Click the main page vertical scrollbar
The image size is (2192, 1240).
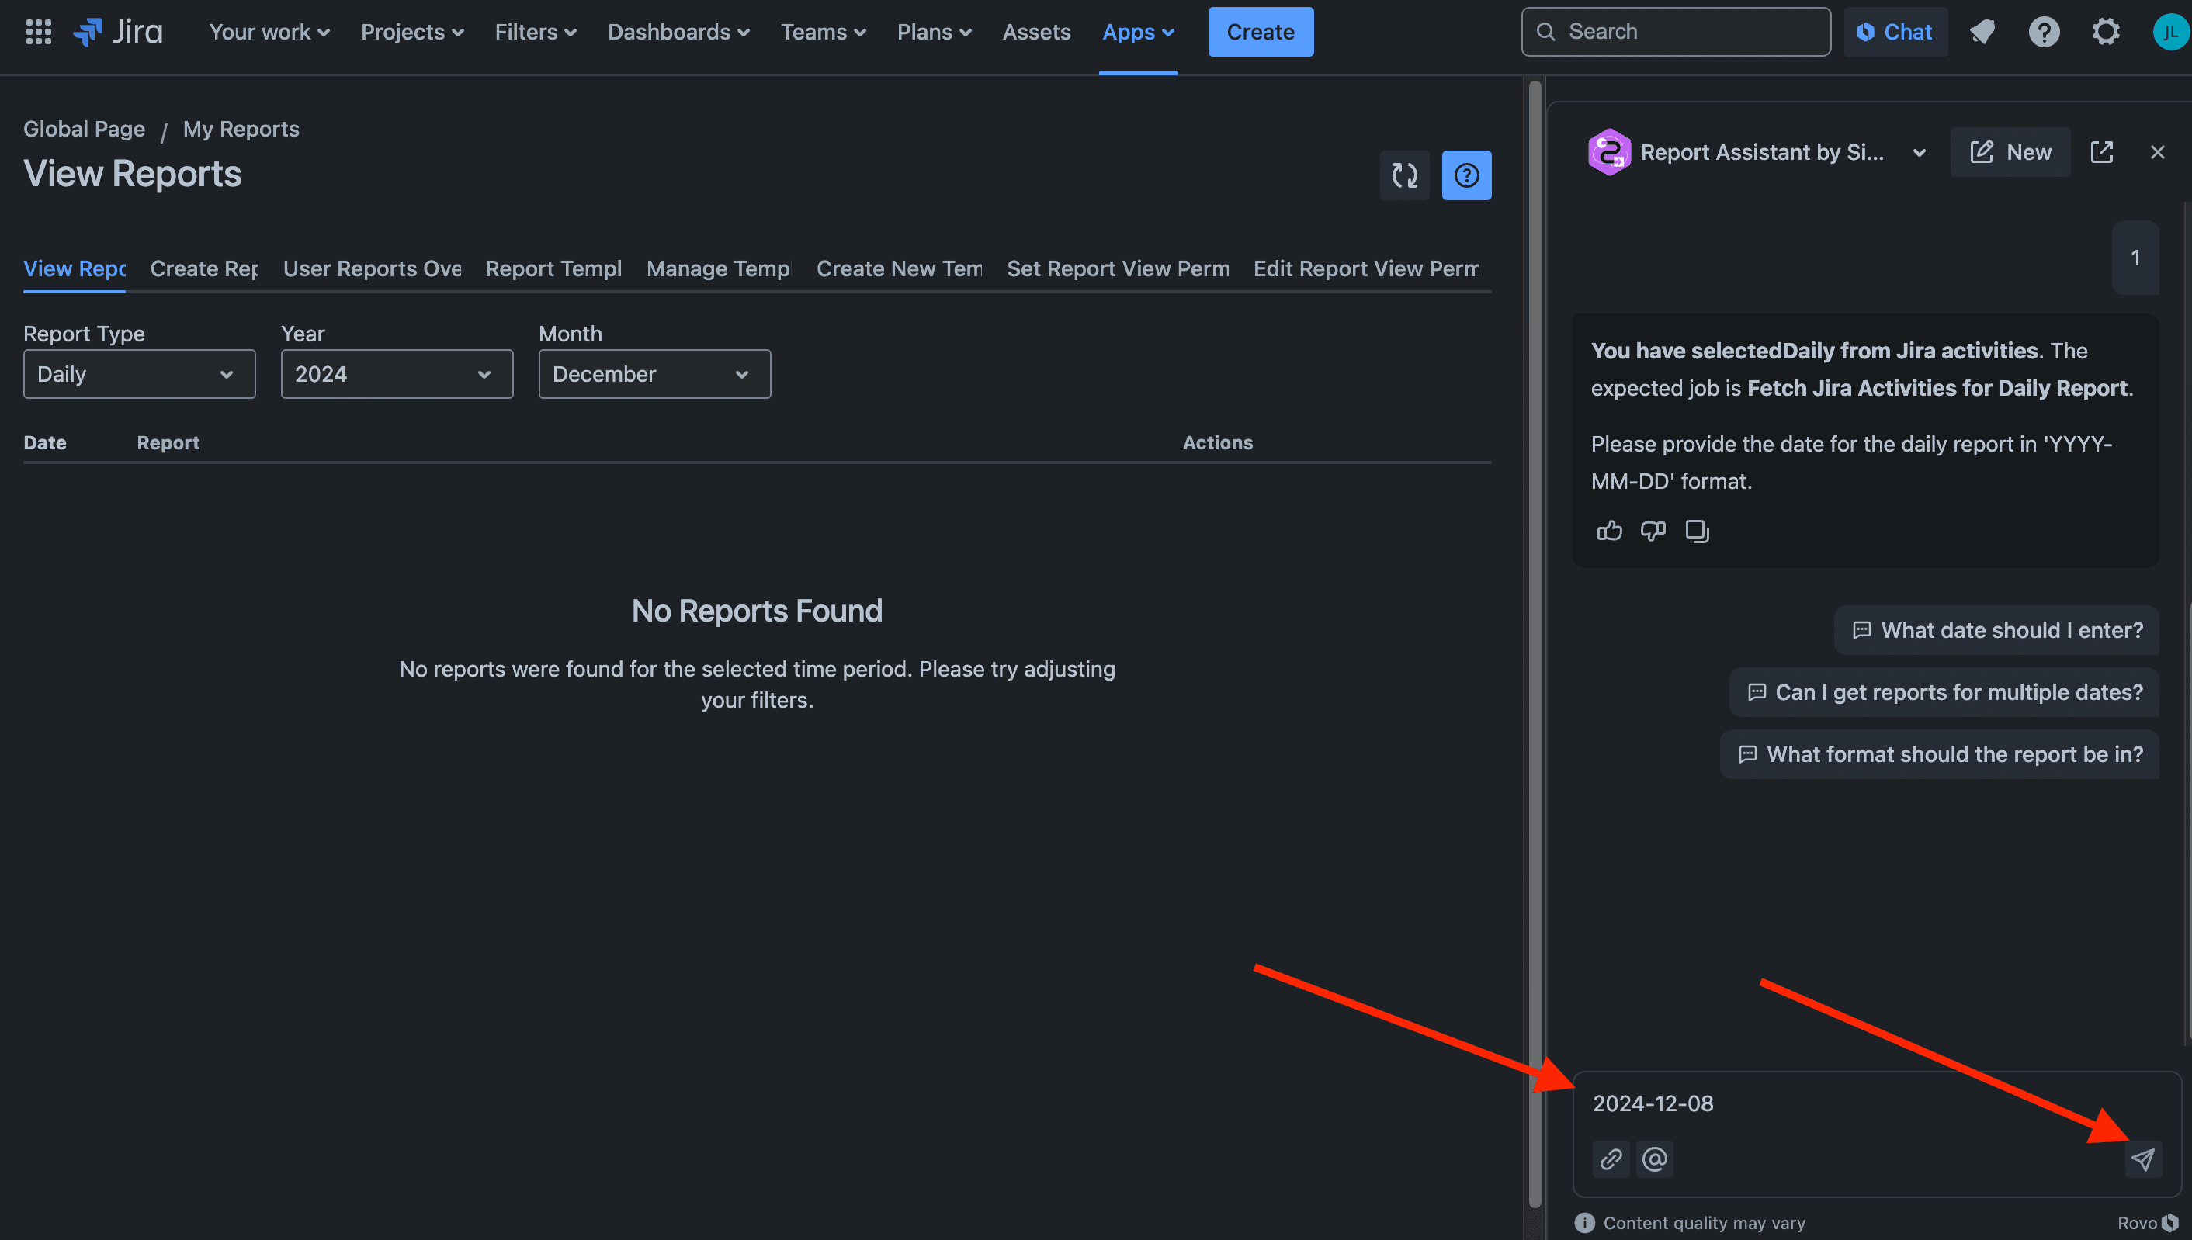click(x=1535, y=643)
